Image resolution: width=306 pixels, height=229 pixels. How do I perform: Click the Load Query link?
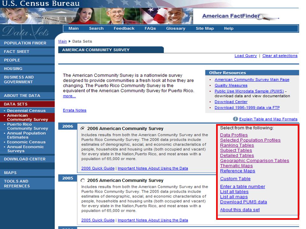pos(245,56)
